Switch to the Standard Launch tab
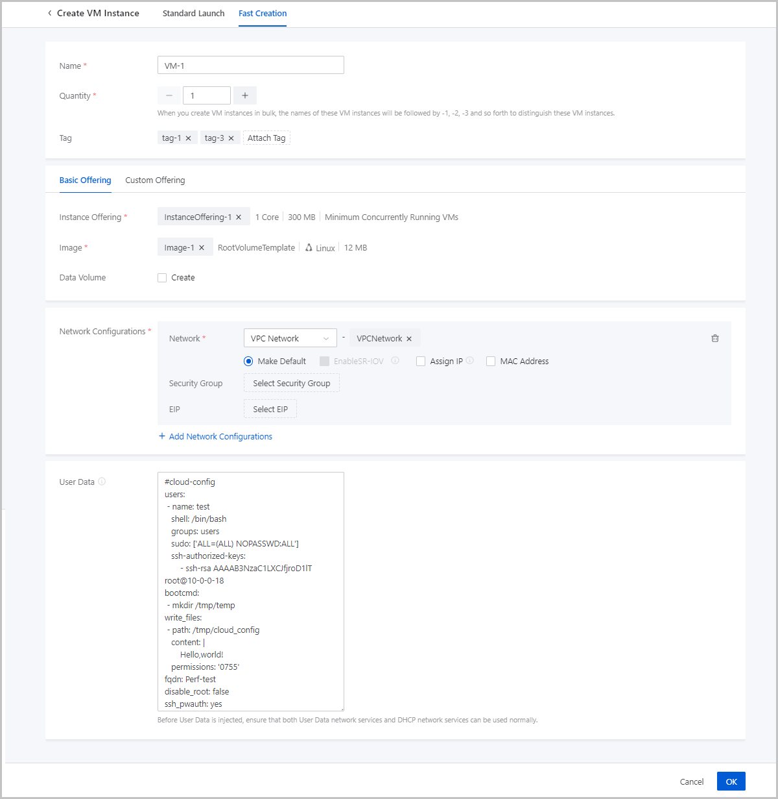 (193, 14)
